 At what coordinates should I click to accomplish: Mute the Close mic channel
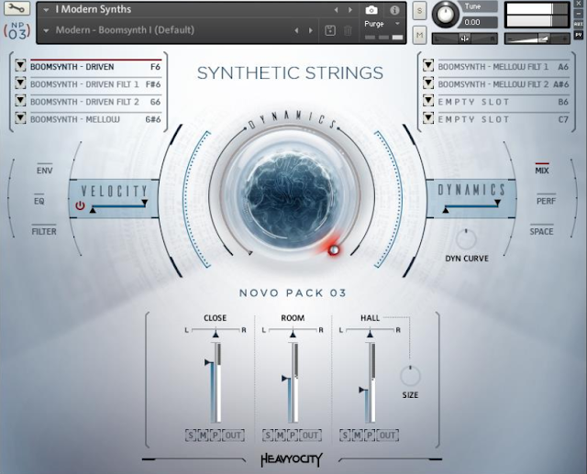pyautogui.click(x=203, y=435)
